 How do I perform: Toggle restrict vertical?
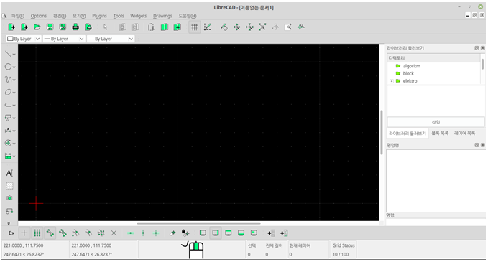coord(143,233)
